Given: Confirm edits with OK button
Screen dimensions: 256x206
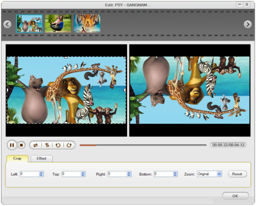Looking at the screenshot, I should pyautogui.click(x=235, y=196).
